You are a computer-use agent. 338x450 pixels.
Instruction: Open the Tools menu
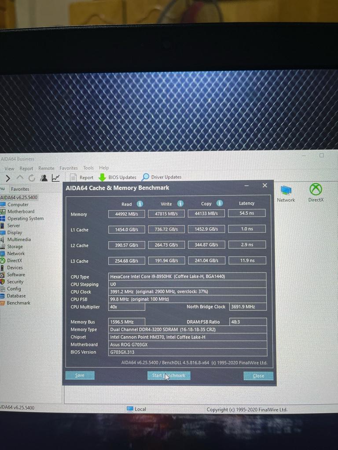[88, 168]
